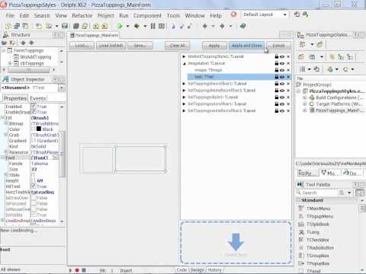Click the Structure panel's move-down arrow icon
Image resolution: width=366 pixels, height=274 pixels.
pyautogui.click(x=31, y=43)
